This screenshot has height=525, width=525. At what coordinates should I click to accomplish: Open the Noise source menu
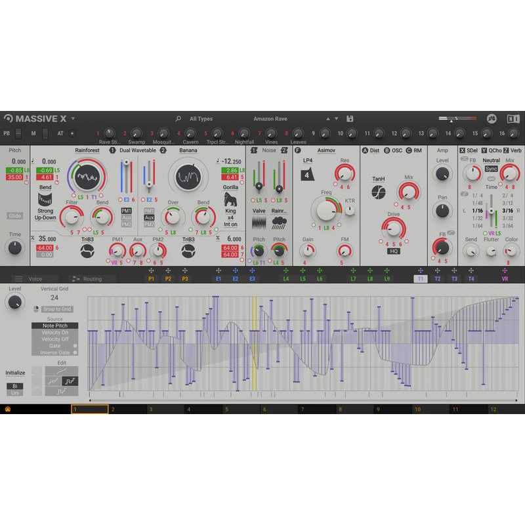point(269,150)
